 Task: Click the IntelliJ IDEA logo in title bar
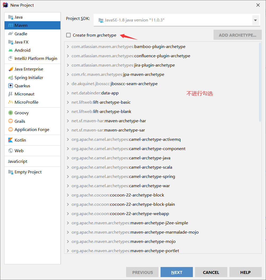click(5, 5)
